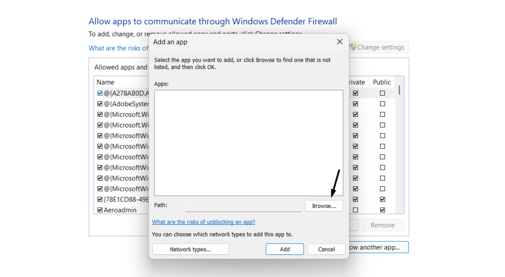The image size is (505, 277).
Task: Click the Browse... button
Action: [x=324, y=206]
